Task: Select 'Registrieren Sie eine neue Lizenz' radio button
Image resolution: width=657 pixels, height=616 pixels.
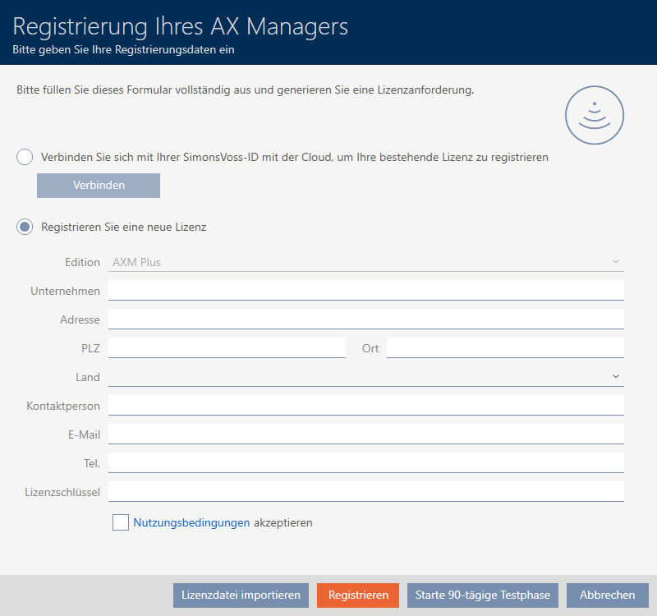Action: 25,227
